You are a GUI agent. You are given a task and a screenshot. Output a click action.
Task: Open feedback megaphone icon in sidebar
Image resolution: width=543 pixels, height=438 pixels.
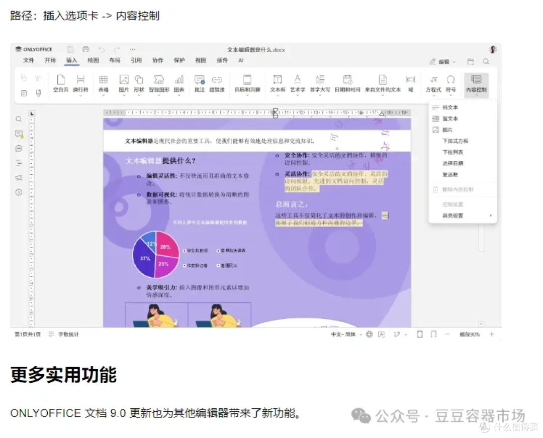(x=19, y=177)
